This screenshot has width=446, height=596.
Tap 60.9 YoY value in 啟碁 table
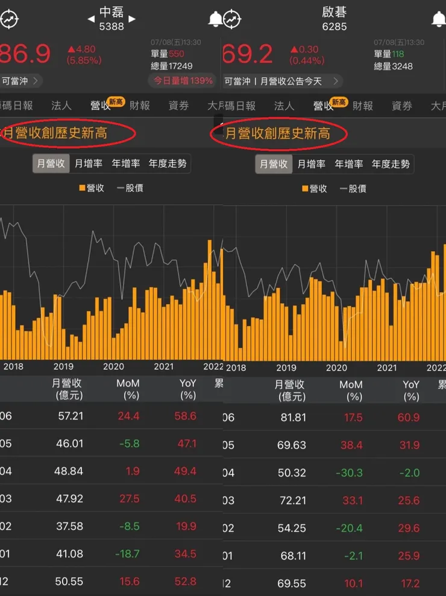(x=409, y=417)
